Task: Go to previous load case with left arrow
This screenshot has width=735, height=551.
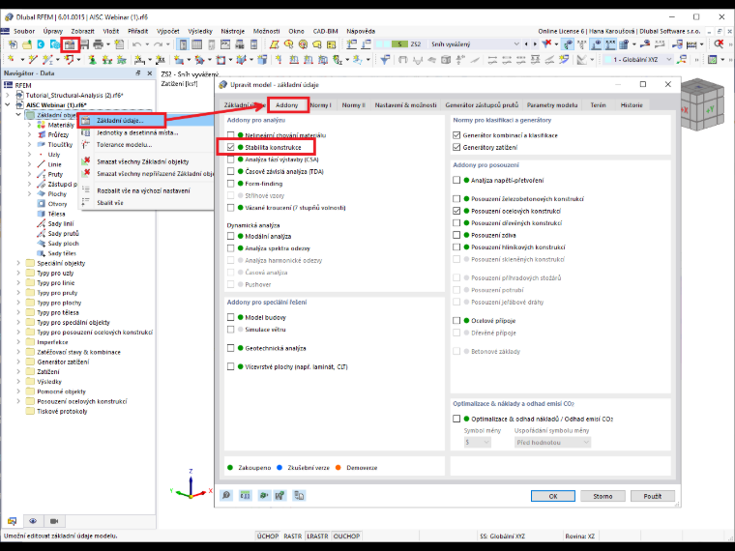Action: click(x=526, y=44)
